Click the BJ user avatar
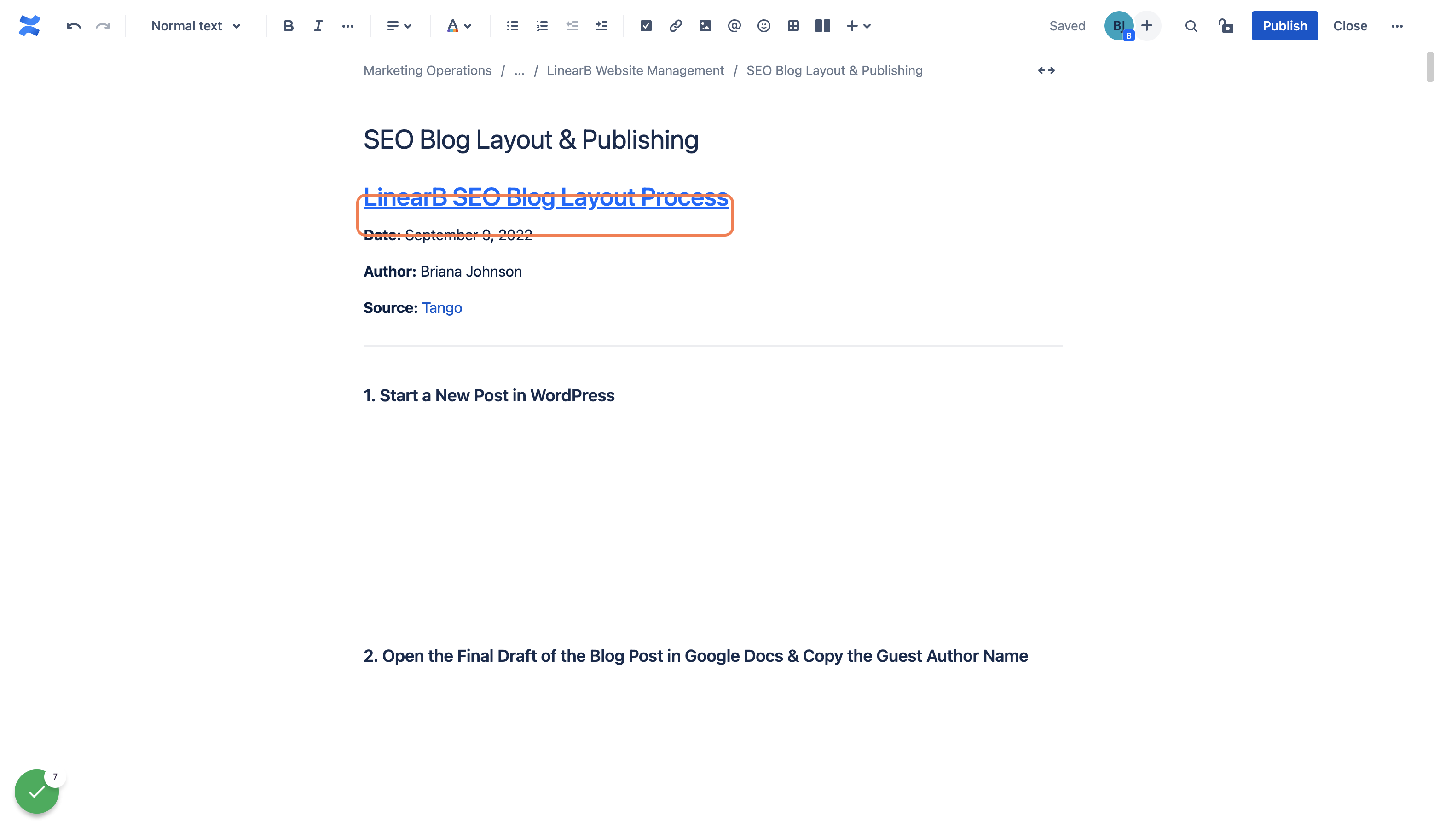 1118,26
